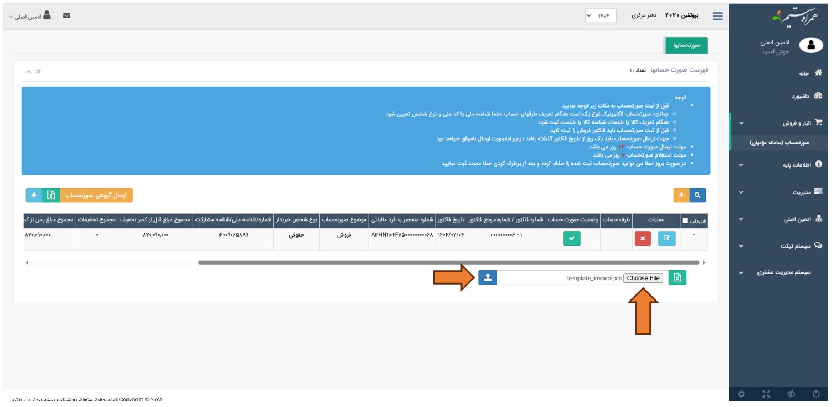Click the red delete invoice icon

[x=643, y=239]
